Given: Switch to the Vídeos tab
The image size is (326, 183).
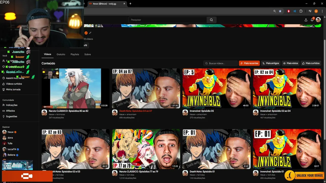Looking at the screenshot, I should click(47, 54).
